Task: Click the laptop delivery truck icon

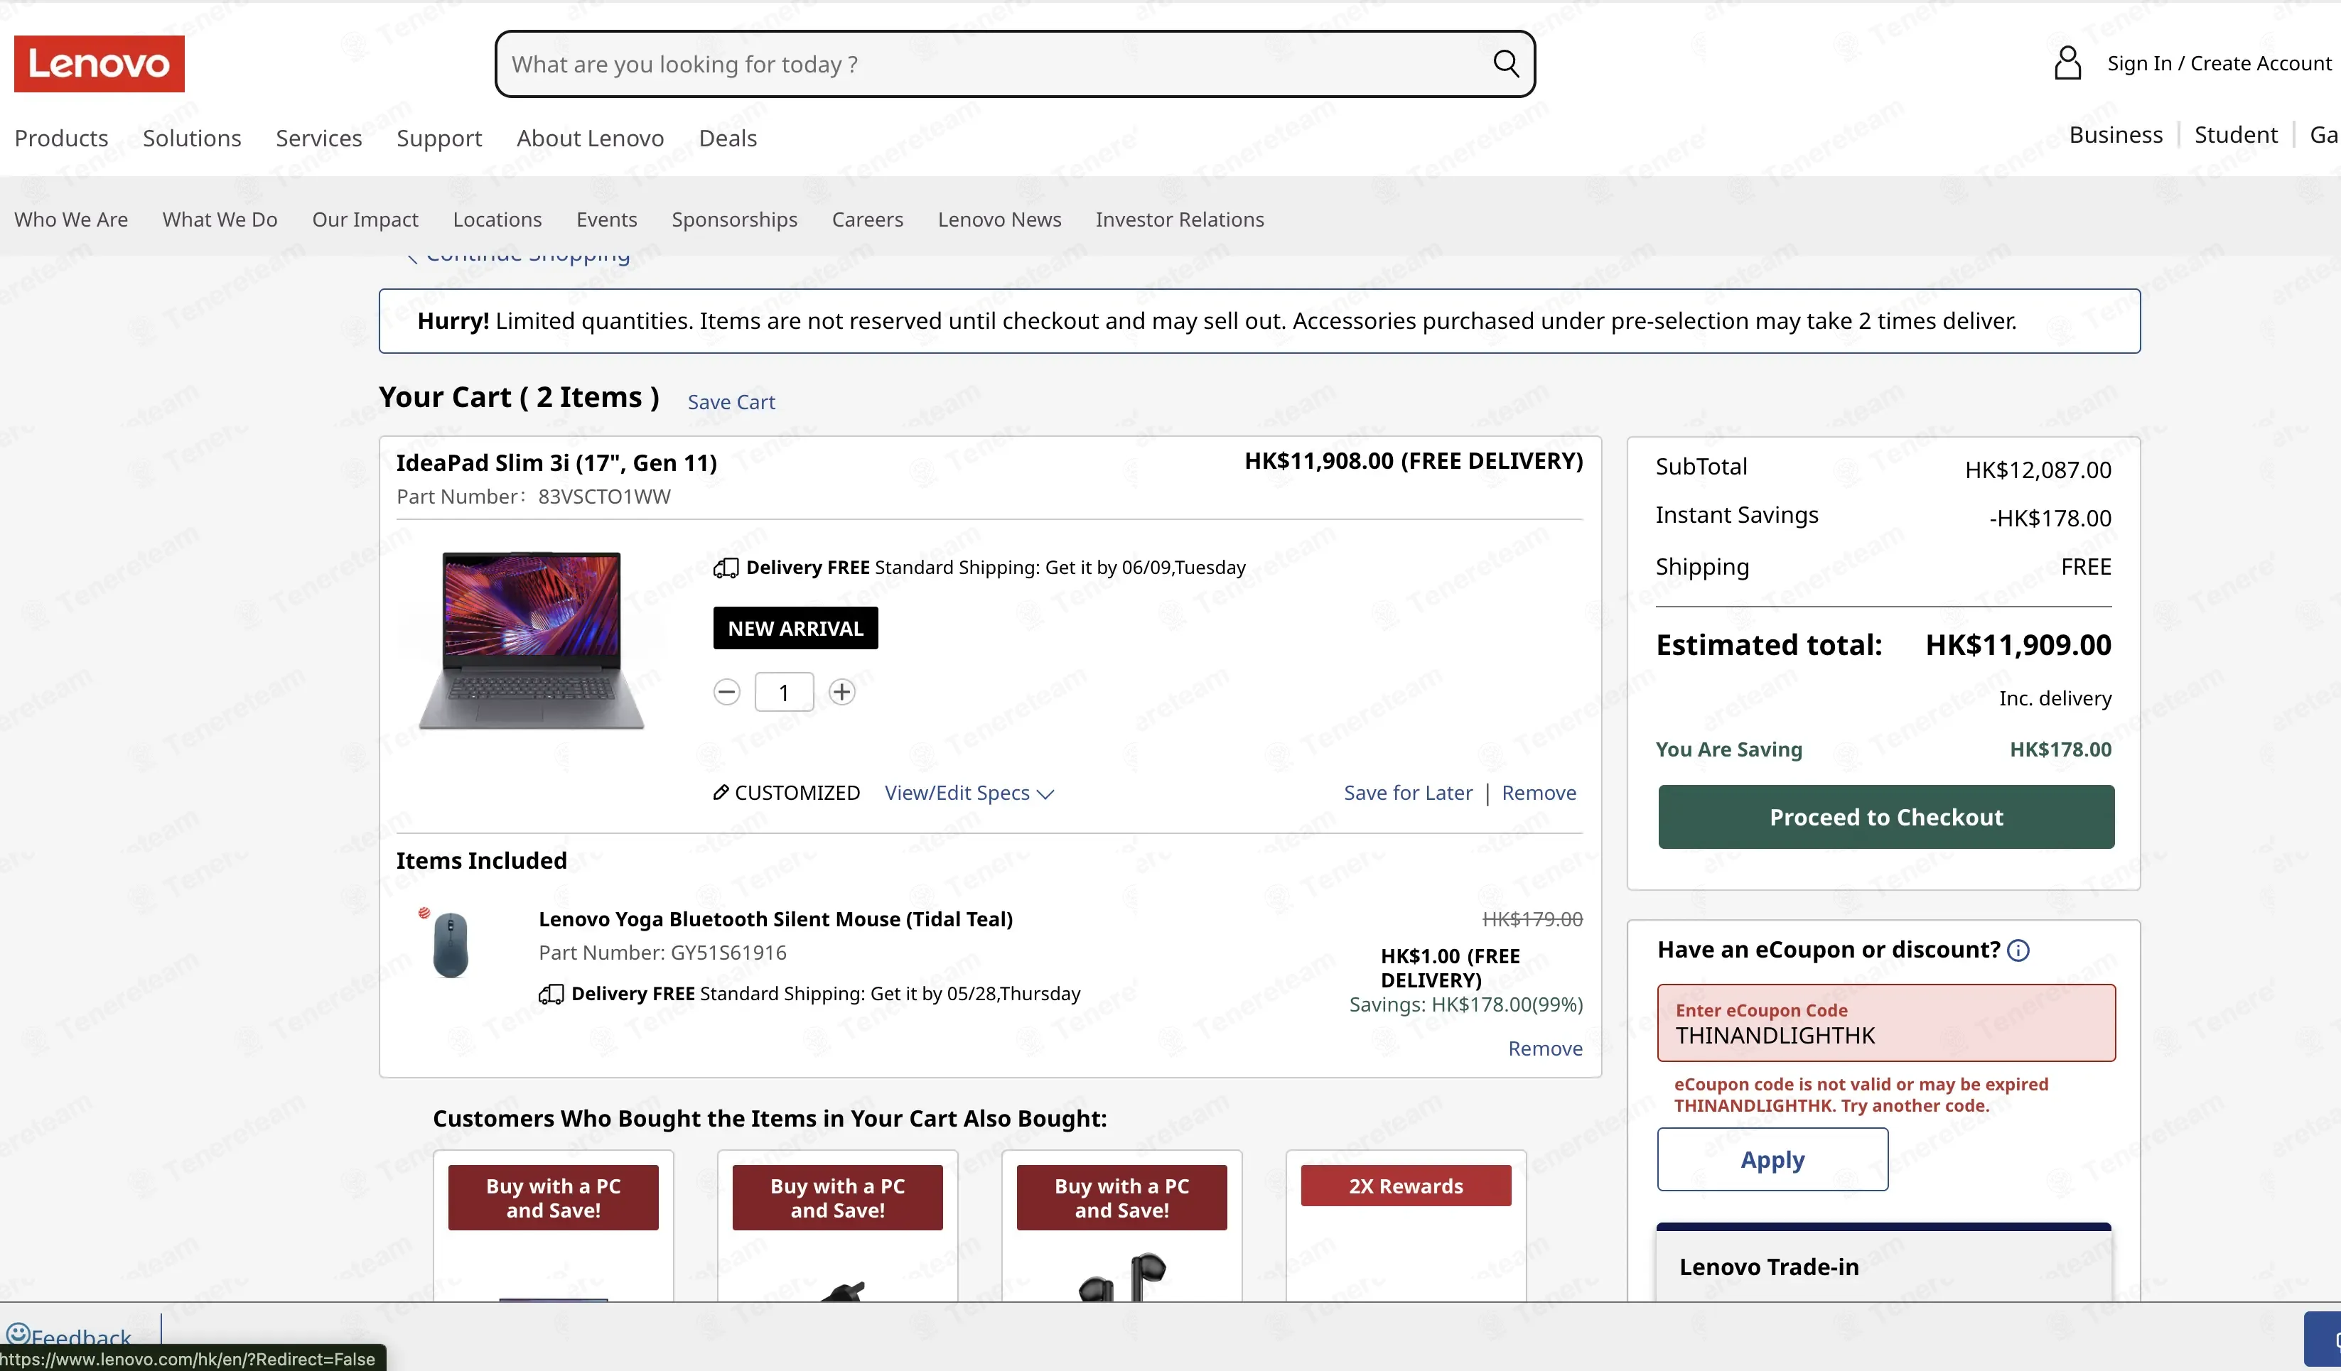Action: click(x=726, y=567)
